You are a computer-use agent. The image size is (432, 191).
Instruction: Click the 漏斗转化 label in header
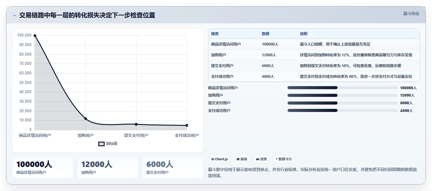(411, 14)
